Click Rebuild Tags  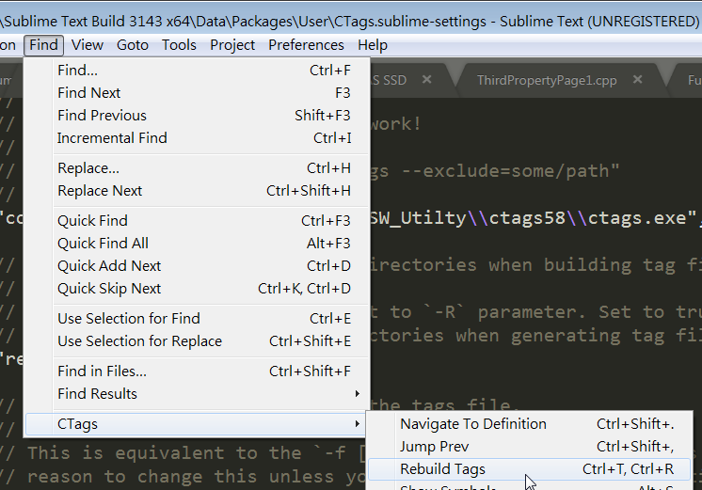[529, 469]
